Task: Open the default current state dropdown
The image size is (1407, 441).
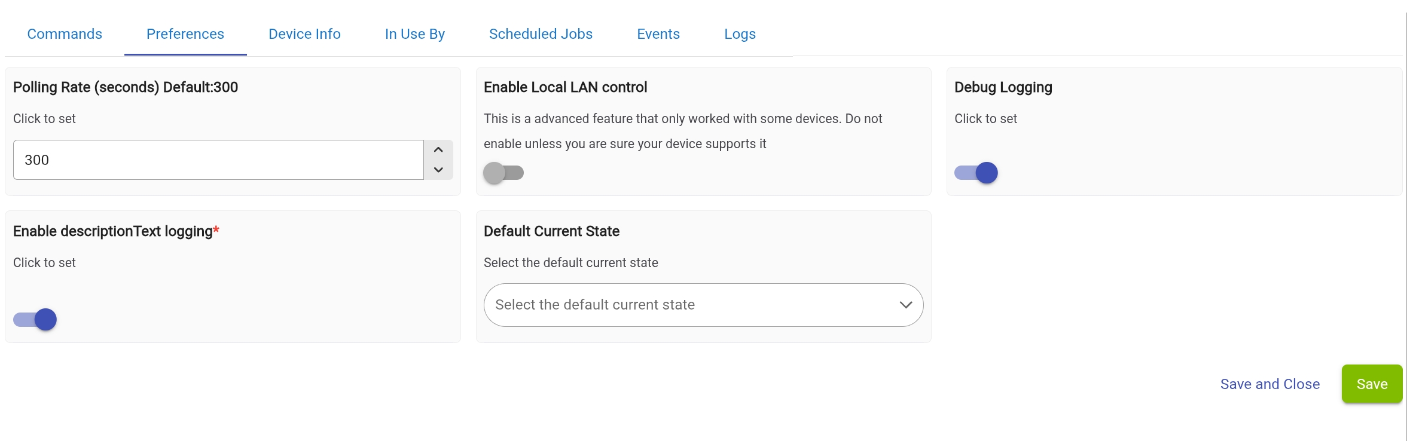Action: (703, 305)
